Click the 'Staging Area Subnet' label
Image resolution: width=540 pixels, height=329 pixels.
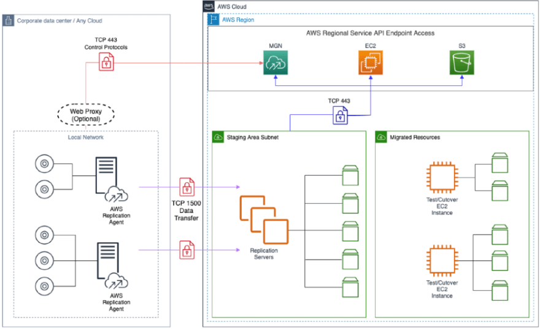point(252,137)
